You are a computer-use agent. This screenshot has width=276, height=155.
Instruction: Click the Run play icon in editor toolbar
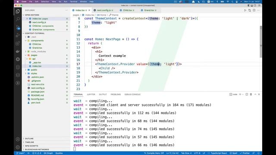coord(245,10)
